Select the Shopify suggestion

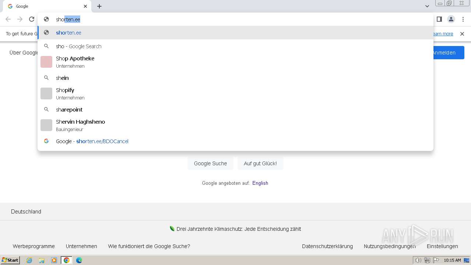pyautogui.click(x=235, y=93)
